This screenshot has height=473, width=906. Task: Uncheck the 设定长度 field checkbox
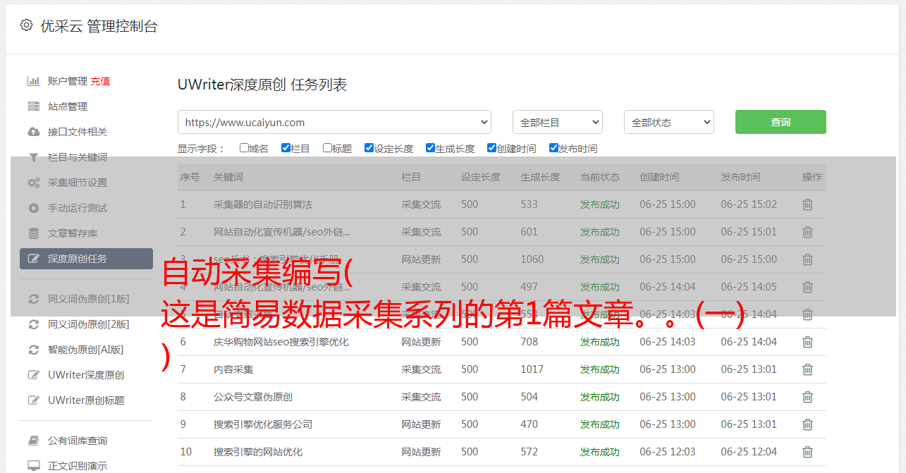[369, 148]
